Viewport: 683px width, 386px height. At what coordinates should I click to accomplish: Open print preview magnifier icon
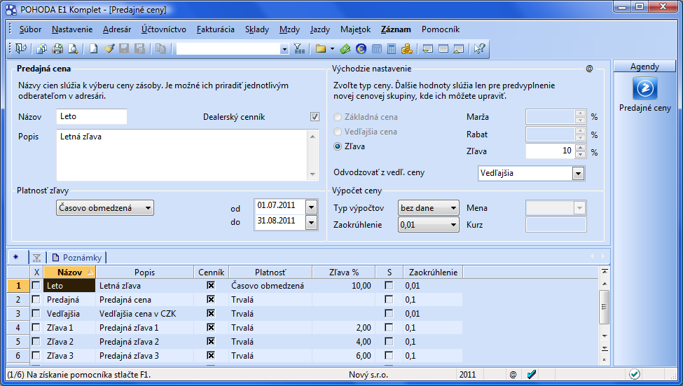click(x=73, y=49)
